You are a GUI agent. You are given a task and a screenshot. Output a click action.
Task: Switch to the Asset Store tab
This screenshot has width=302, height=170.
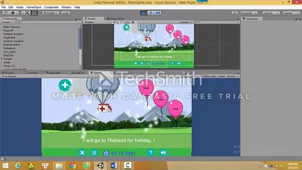pos(116,19)
